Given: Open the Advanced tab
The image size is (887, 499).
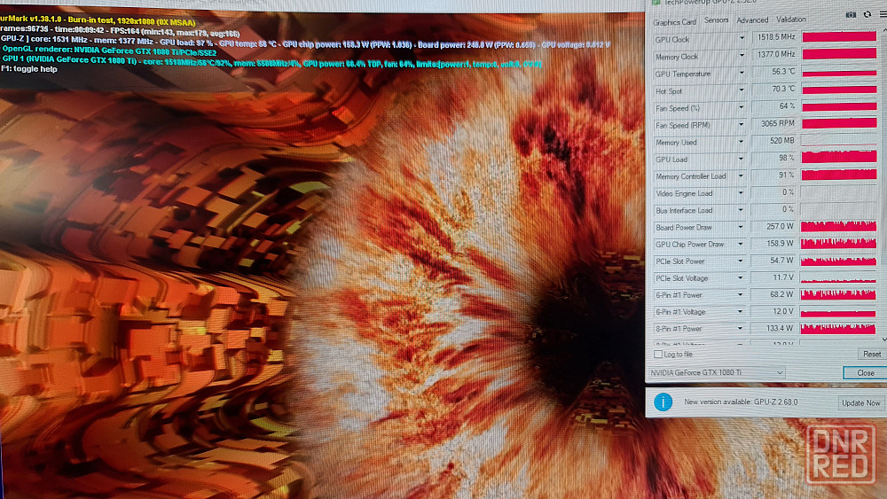Looking at the screenshot, I should 752,20.
